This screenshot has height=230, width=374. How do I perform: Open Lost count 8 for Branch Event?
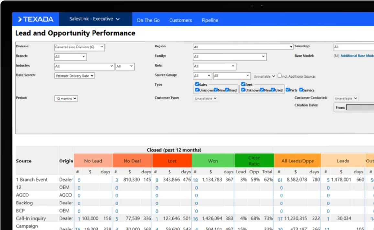click(157, 180)
